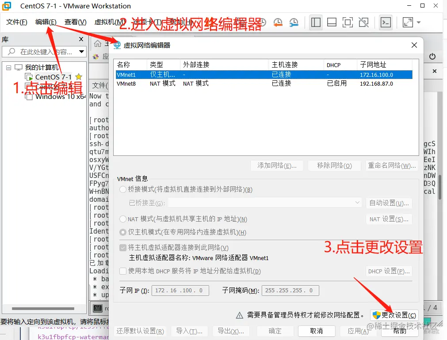
Task: Click the DHCP 设置 button
Action: tap(389, 271)
